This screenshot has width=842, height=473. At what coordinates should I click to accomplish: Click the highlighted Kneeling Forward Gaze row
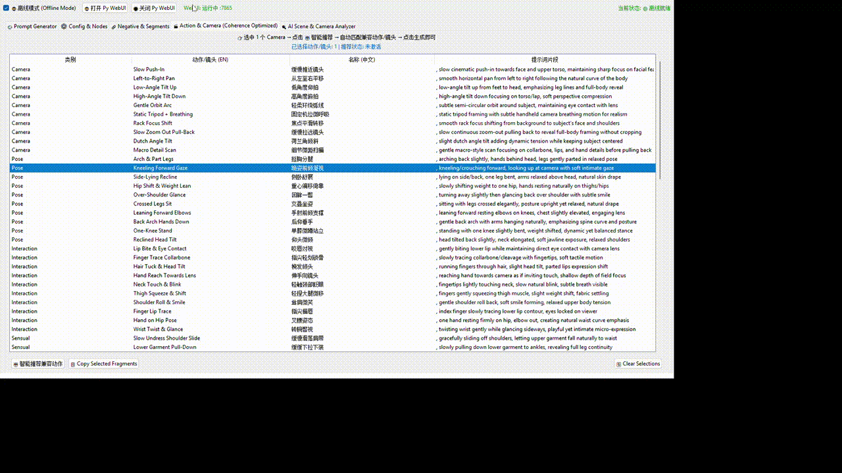[x=333, y=168]
